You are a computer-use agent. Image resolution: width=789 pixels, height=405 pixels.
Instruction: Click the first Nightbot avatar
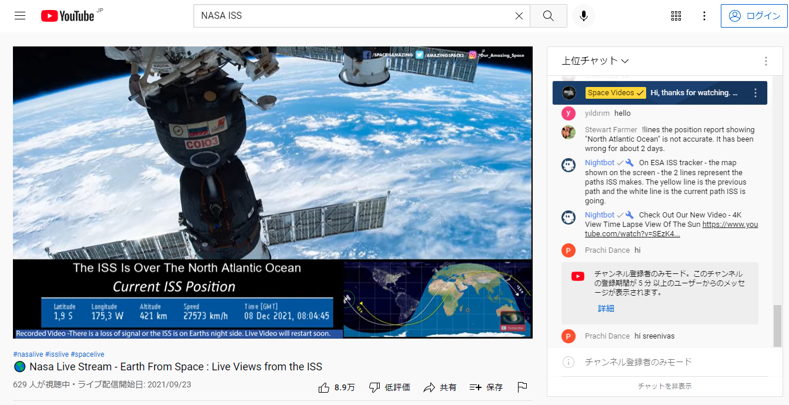pos(569,165)
